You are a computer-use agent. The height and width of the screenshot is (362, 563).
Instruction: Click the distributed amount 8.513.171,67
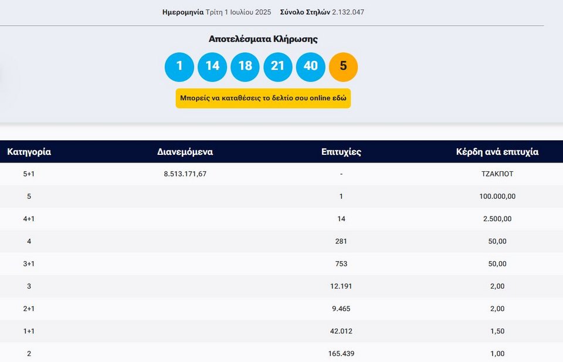(185, 174)
